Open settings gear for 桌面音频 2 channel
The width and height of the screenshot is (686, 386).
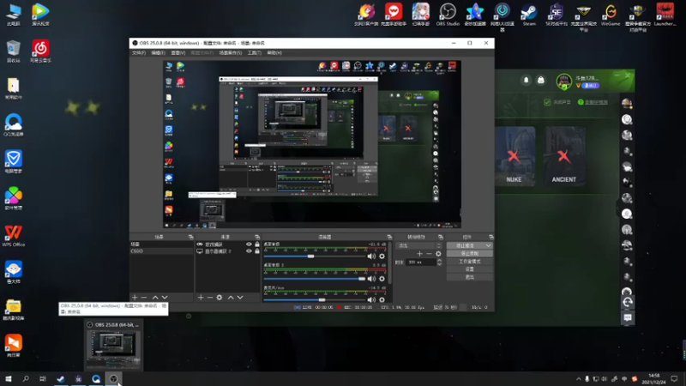(x=382, y=279)
